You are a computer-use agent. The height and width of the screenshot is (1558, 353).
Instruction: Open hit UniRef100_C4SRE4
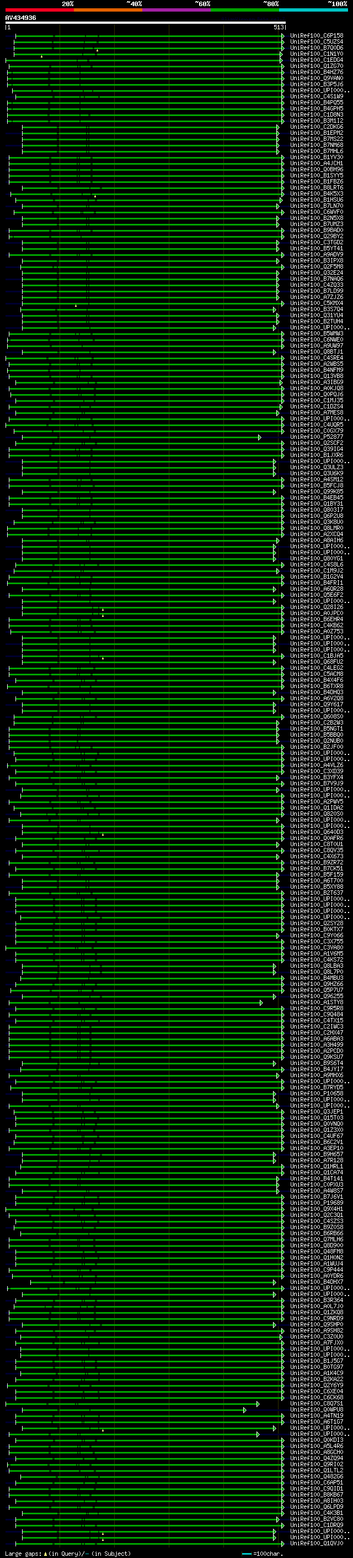317,358
